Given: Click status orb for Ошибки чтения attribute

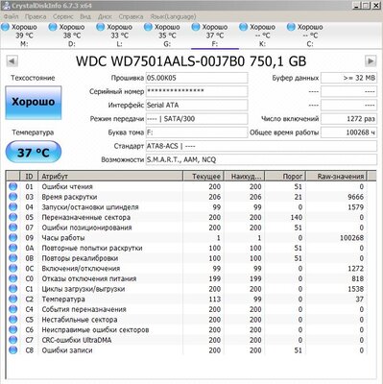Looking at the screenshot, I should pyautogui.click(x=13, y=186).
